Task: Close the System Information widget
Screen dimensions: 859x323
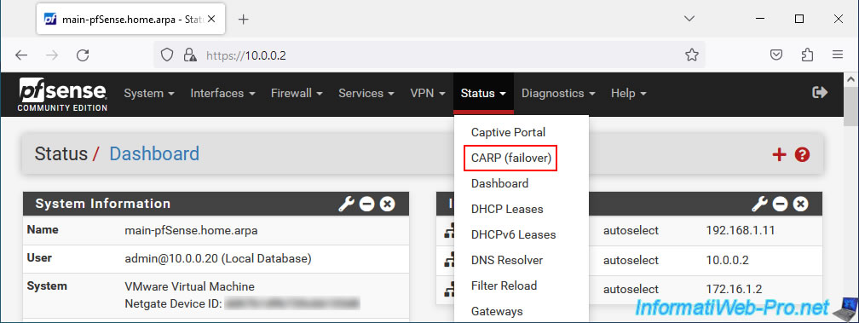Action: [387, 205]
